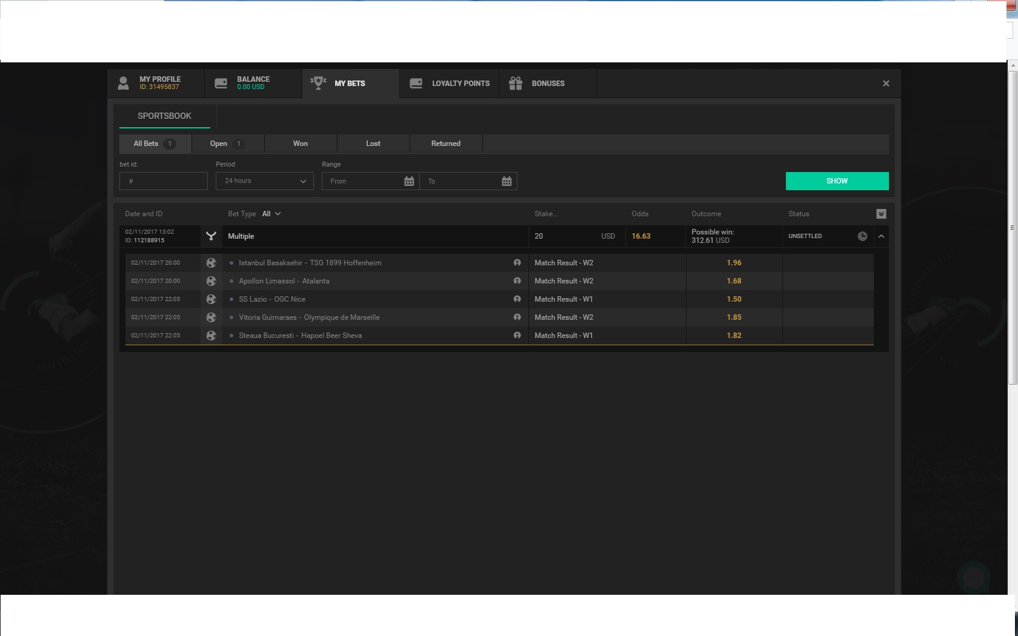
Task: Select the Returned bets filter
Action: tap(446, 144)
